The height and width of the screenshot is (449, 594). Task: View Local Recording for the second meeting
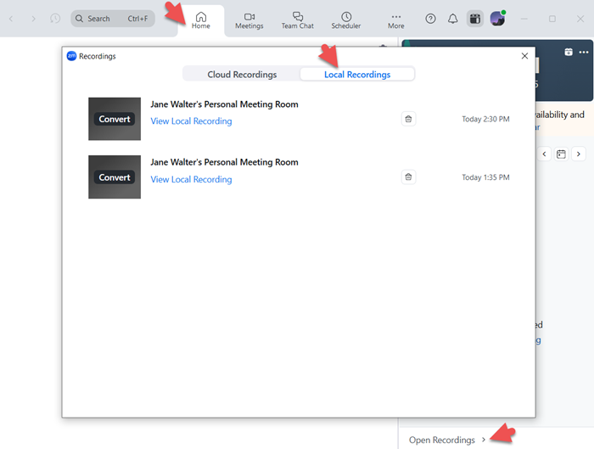click(x=191, y=180)
